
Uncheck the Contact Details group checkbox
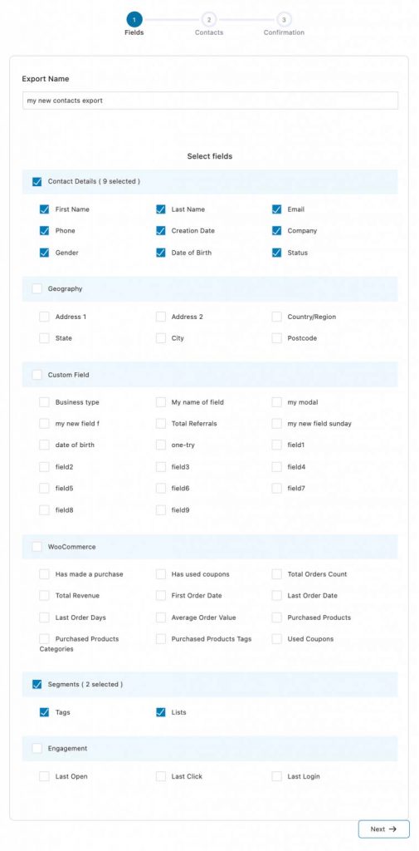coord(37,182)
